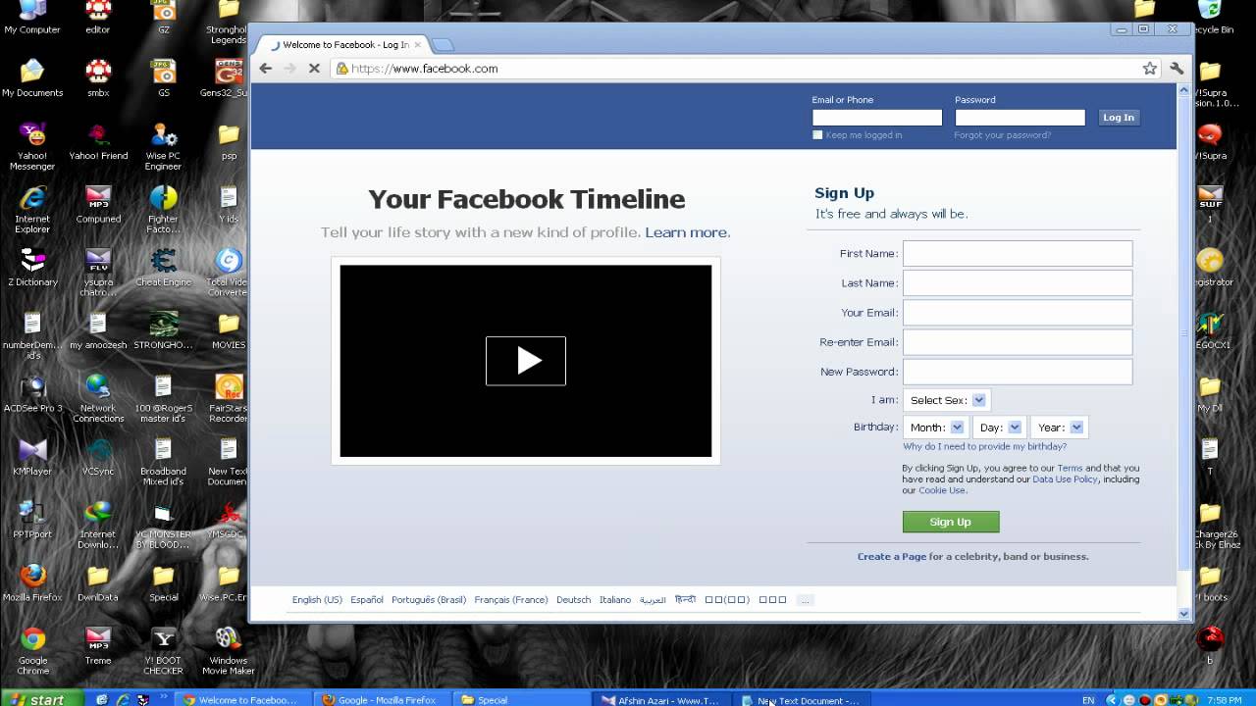
Task: Switch to Google - Mozilla Firefox taskbar item
Action: click(x=384, y=699)
